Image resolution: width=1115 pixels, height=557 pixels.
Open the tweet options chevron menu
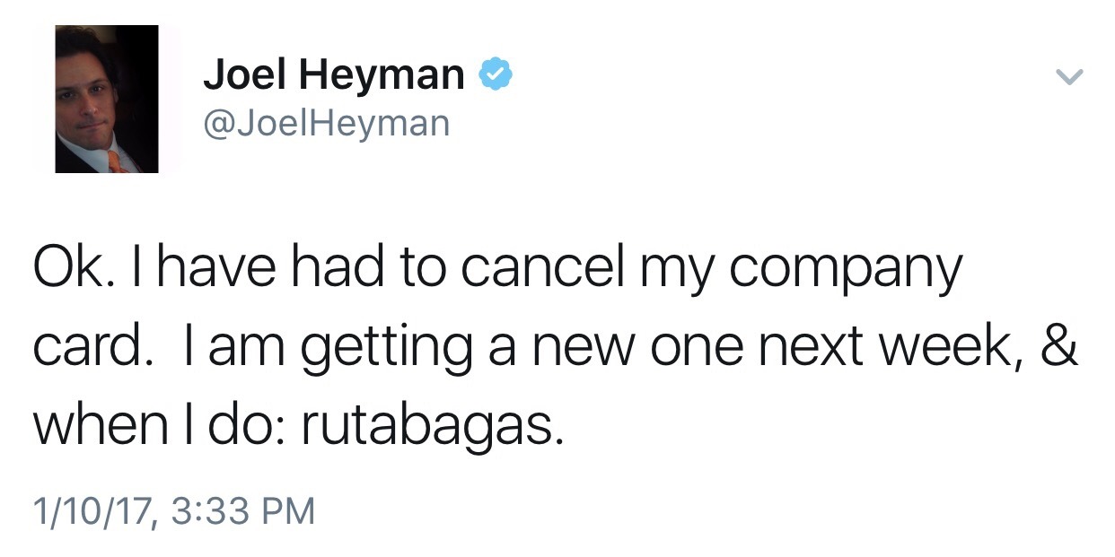coord(1068,77)
